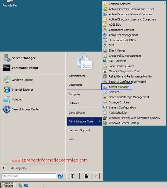Click the Active Directory Sites and Services icon
Screen dimensions: 167x188
pos(105,14)
